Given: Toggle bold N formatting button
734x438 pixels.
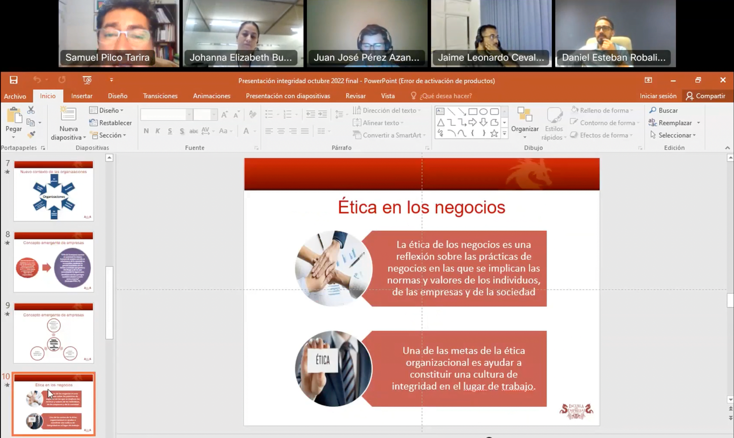Looking at the screenshot, I should (x=146, y=131).
